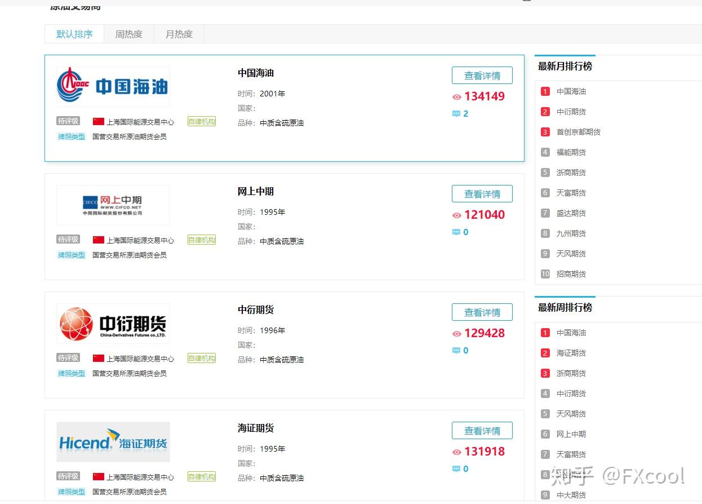Click view count 134149
Viewport: 702px width, 504px height.
pyautogui.click(x=485, y=96)
